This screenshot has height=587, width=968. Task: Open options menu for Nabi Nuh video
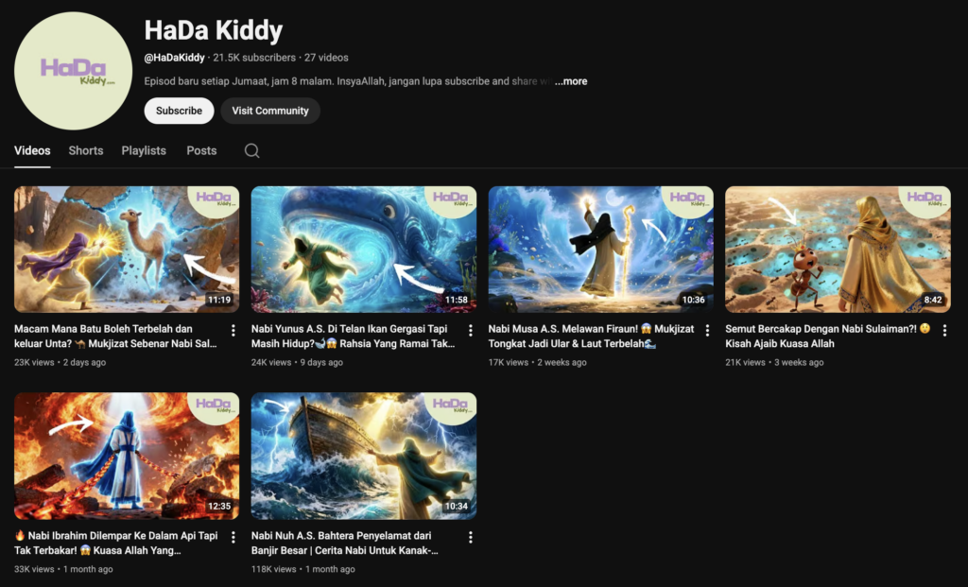[471, 537]
